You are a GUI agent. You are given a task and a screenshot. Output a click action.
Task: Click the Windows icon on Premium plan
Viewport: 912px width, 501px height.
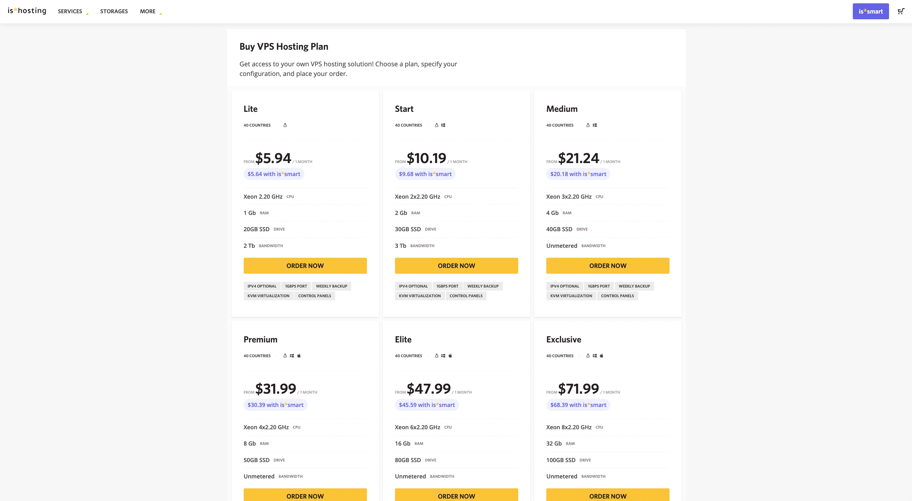pos(292,356)
